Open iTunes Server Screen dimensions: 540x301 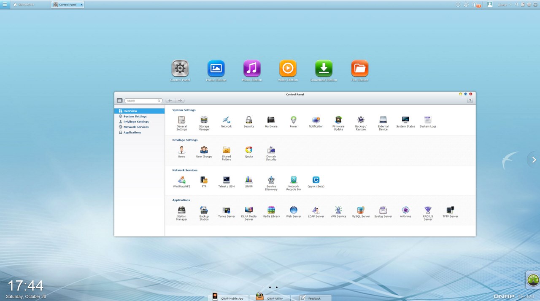coord(227,212)
